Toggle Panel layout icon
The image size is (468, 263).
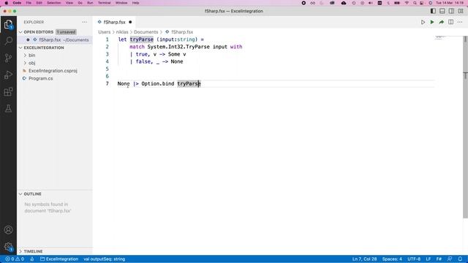click(x=442, y=11)
